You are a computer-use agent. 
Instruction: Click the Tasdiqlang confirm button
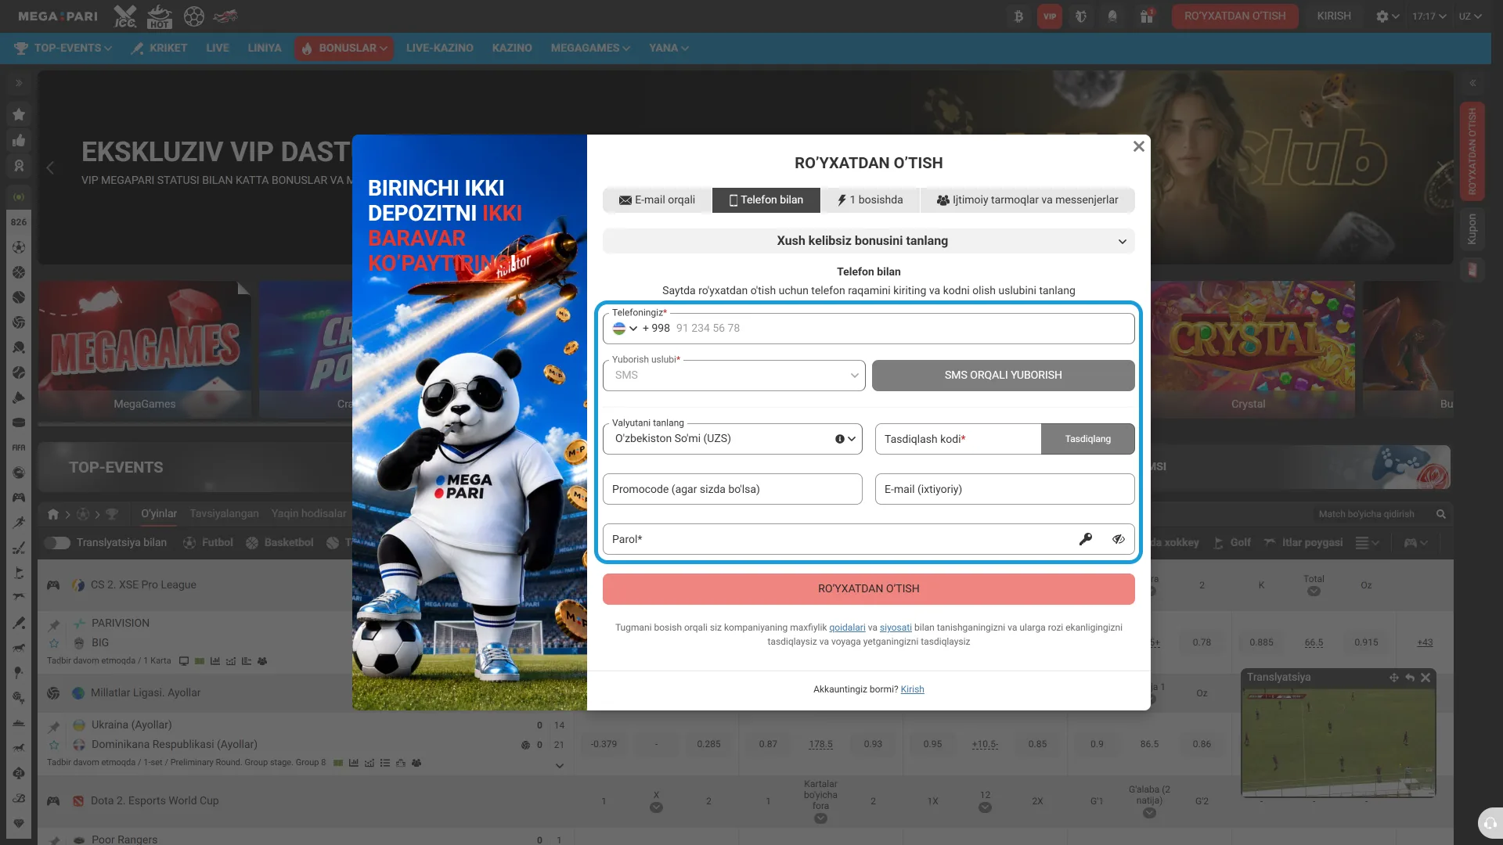coord(1088,439)
